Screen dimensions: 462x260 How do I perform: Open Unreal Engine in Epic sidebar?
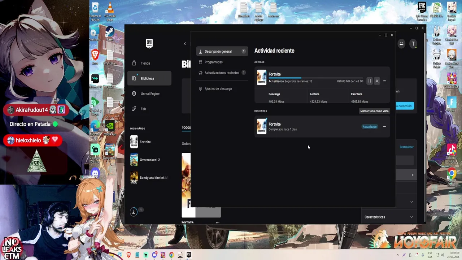149,94
